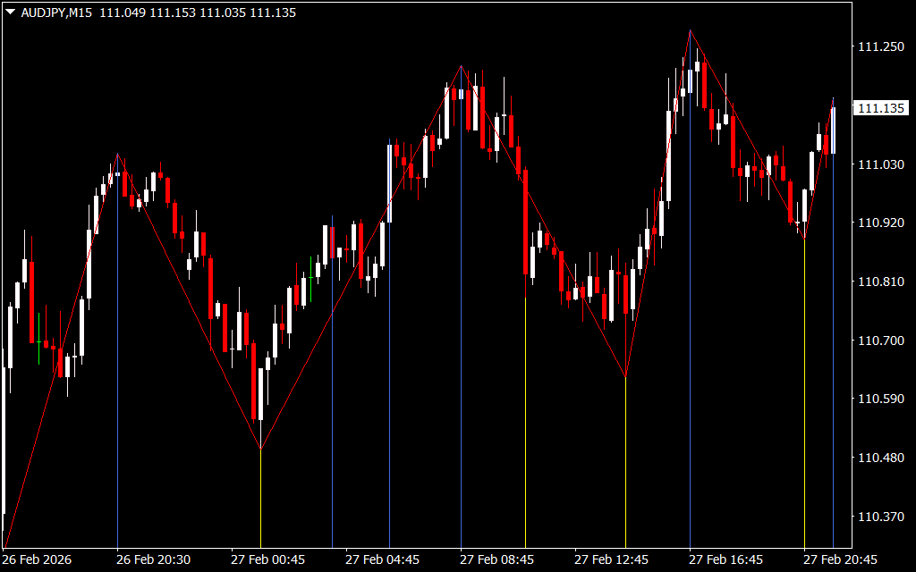Select the highest red zigzag peak
The image size is (916, 572).
point(690,30)
